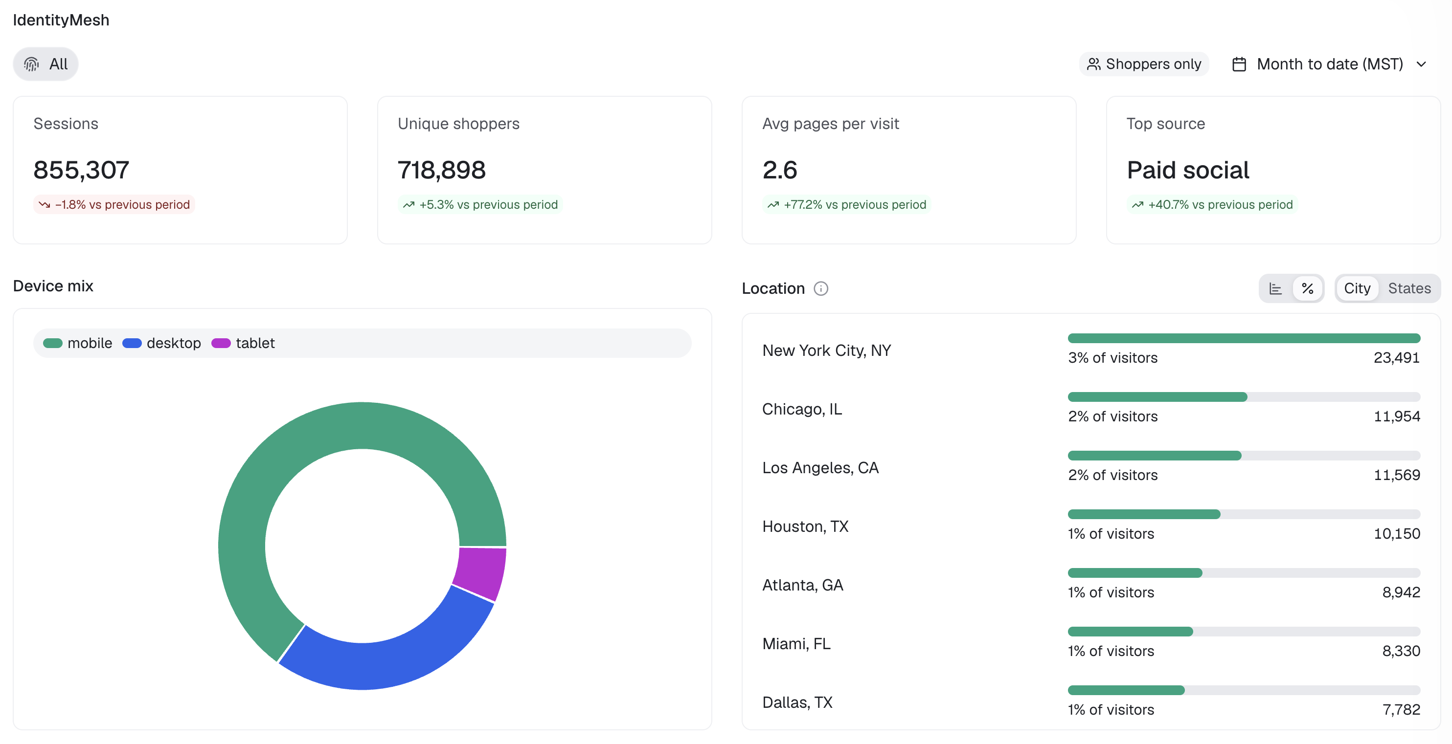This screenshot has width=1452, height=744.
Task: Click the New York City, NY row
Action: [x=1090, y=350]
